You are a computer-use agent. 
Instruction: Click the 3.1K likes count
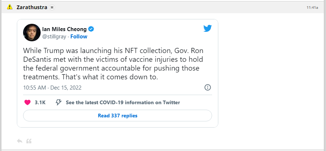(x=40, y=102)
